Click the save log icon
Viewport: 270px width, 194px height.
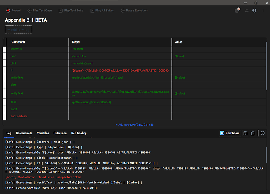(245, 133)
